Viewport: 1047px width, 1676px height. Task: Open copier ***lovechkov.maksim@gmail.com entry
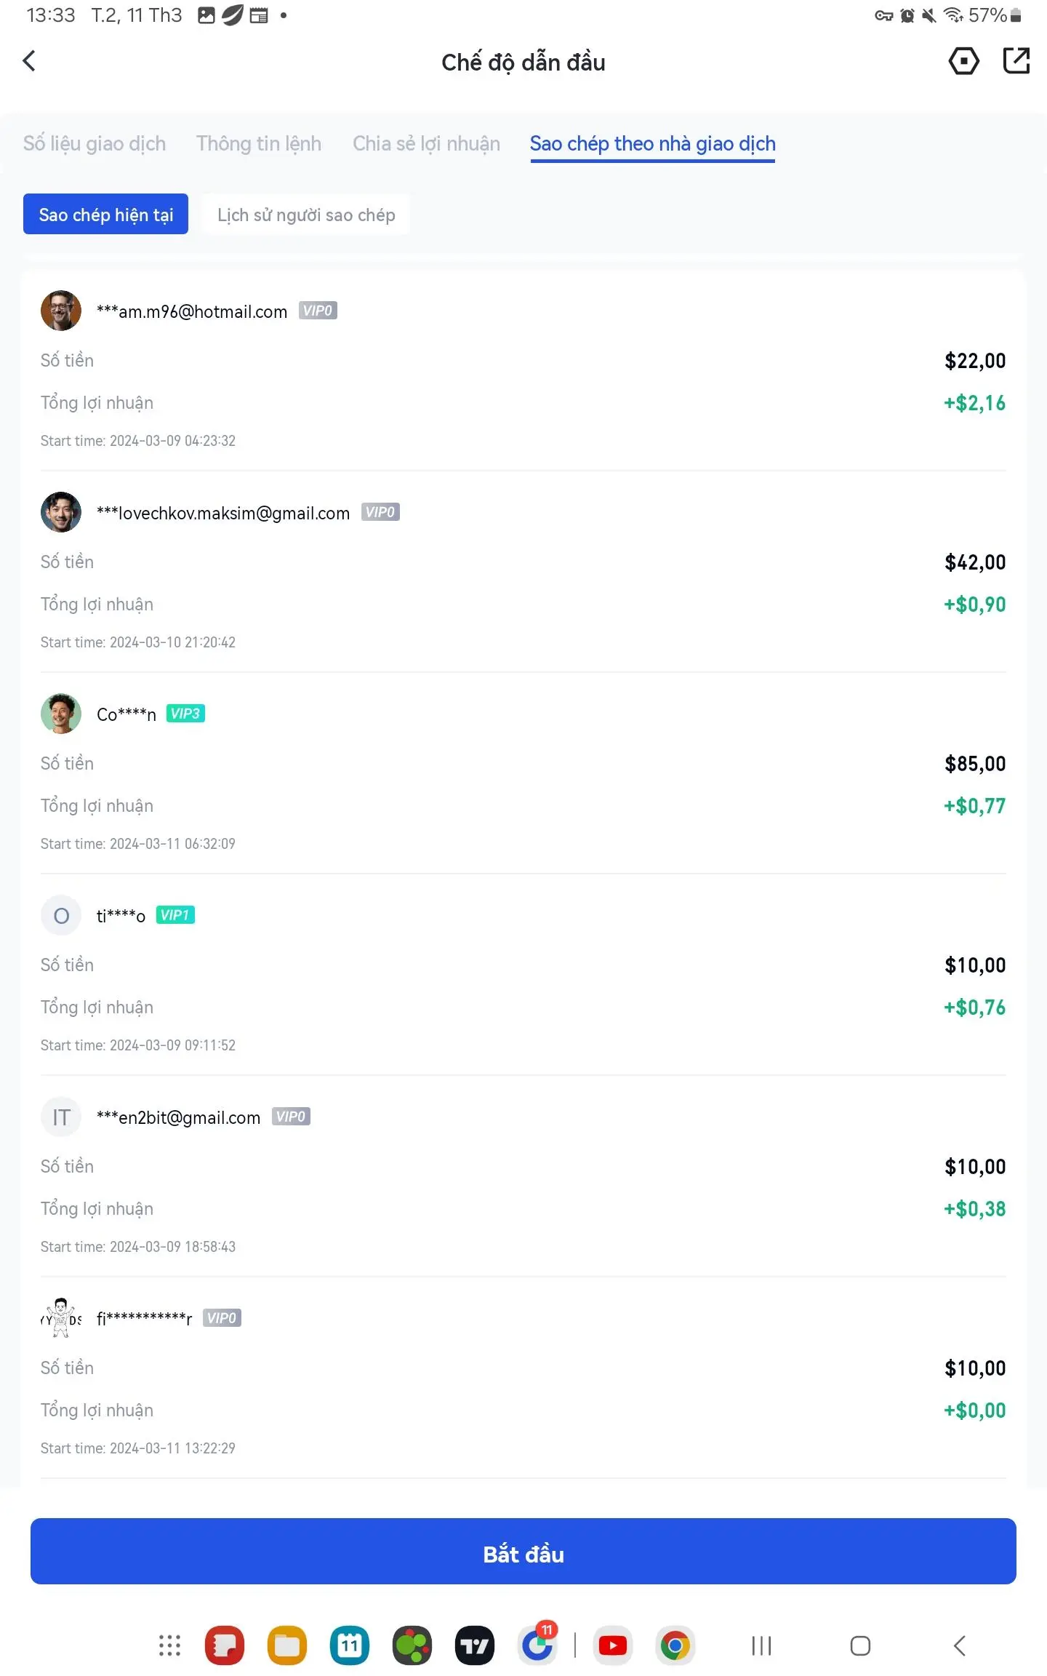[x=523, y=572]
